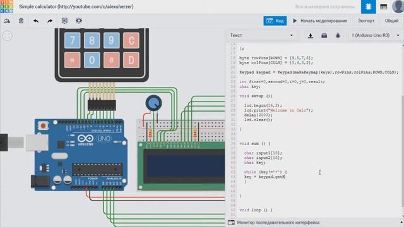The image size is (404, 227).
Task: Click code line 'while (key!='+') {'
Action: (265, 172)
